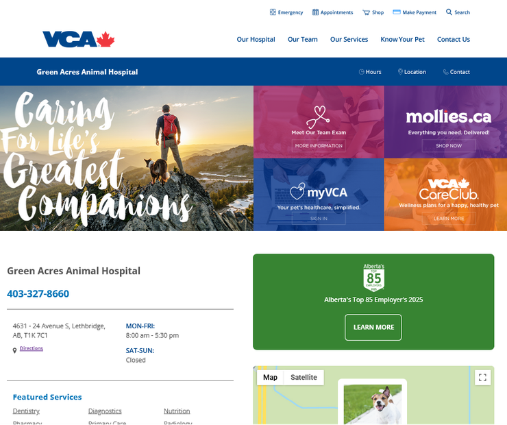Click the Directions link
Image resolution: width=507 pixels, height=425 pixels.
click(32, 348)
